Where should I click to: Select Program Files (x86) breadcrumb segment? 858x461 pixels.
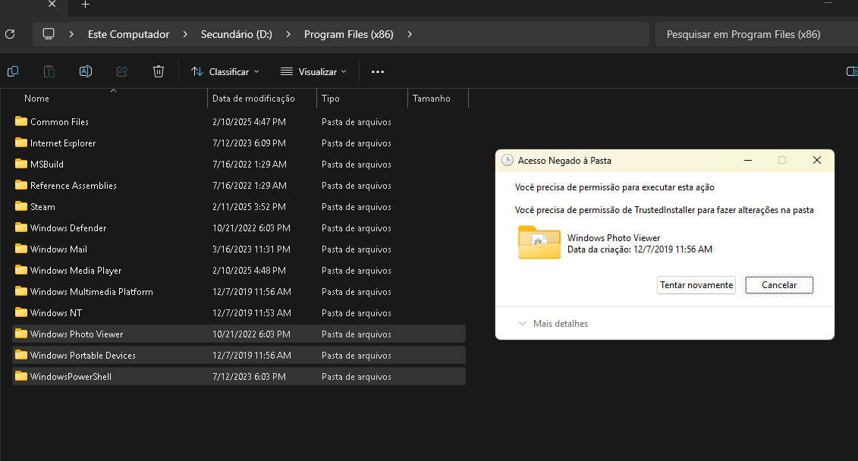click(348, 34)
